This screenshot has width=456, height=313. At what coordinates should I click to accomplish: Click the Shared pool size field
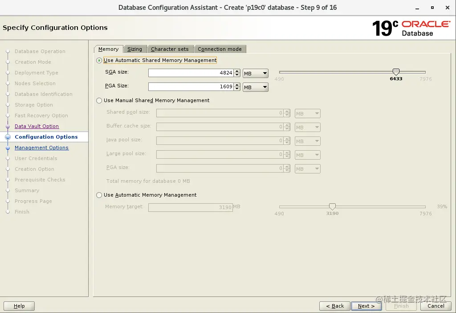tap(220, 113)
